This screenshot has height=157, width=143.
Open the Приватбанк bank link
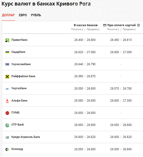point(19,40)
